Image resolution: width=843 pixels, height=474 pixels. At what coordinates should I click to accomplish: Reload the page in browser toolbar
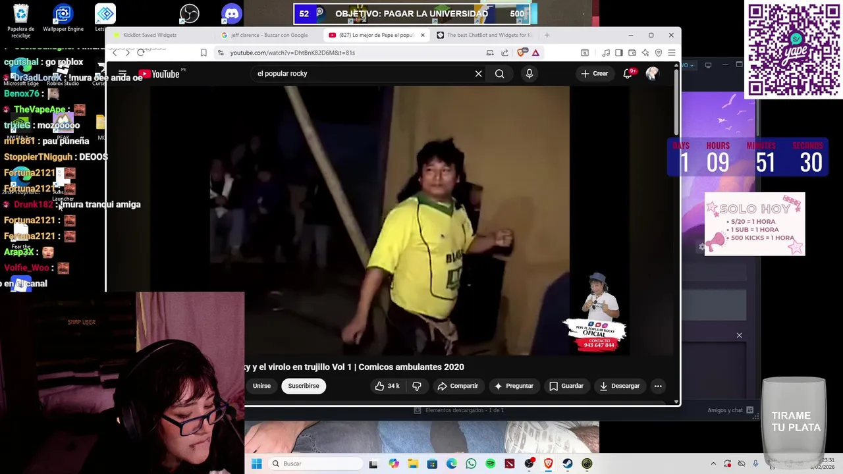pyautogui.click(x=140, y=53)
